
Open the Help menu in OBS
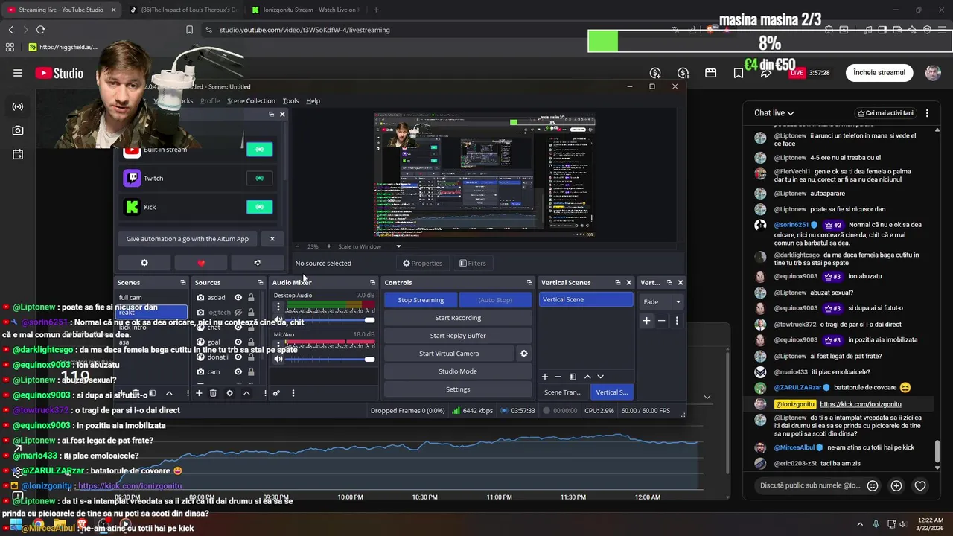pyautogui.click(x=313, y=100)
